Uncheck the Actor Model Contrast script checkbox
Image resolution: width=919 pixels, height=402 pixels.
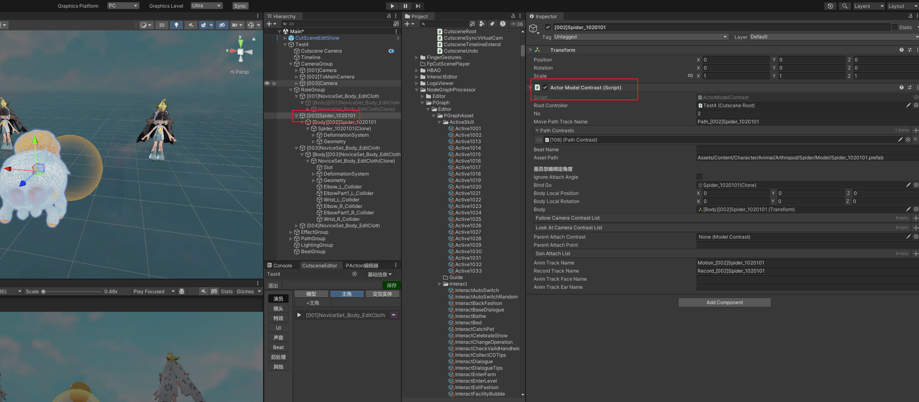(545, 88)
